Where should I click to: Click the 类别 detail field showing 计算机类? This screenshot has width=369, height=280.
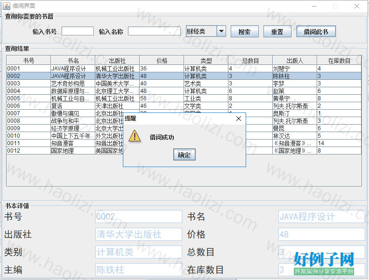[139, 252]
